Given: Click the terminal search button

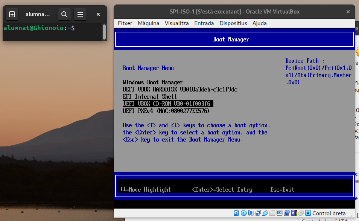Looking at the screenshot, I should click(x=64, y=14).
